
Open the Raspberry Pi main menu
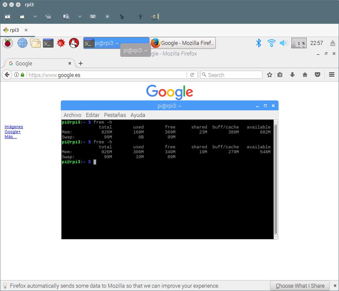click(x=8, y=43)
